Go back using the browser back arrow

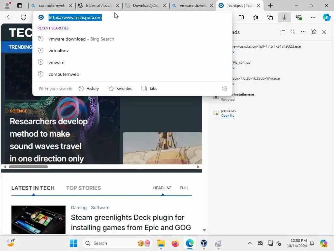(x=9, y=17)
